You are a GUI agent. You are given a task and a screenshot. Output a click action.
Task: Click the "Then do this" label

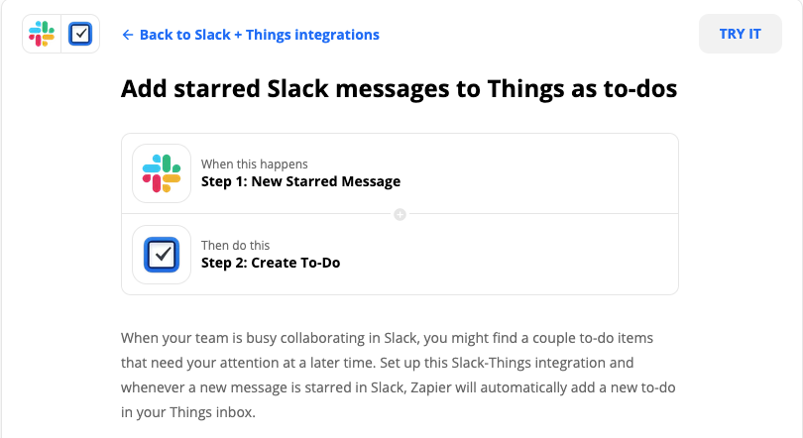pyautogui.click(x=235, y=245)
